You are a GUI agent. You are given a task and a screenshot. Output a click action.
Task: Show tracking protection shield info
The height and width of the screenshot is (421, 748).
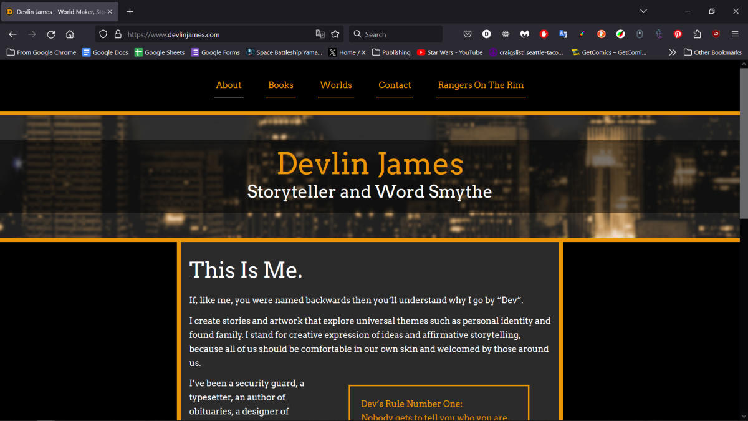pyautogui.click(x=103, y=34)
